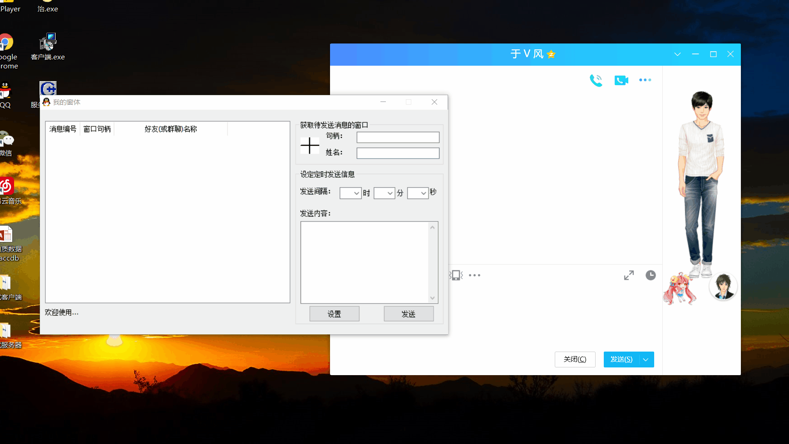
Task: Launch 客户端.exe from the desktop
Action: (48, 41)
